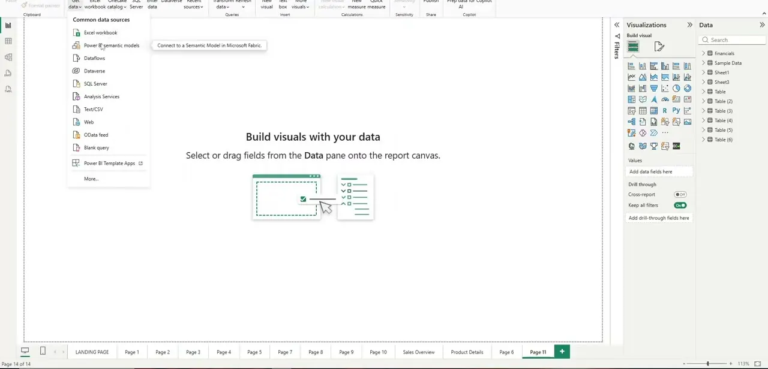The width and height of the screenshot is (768, 369).
Task: Choose Blank query option
Action: coord(108,148)
